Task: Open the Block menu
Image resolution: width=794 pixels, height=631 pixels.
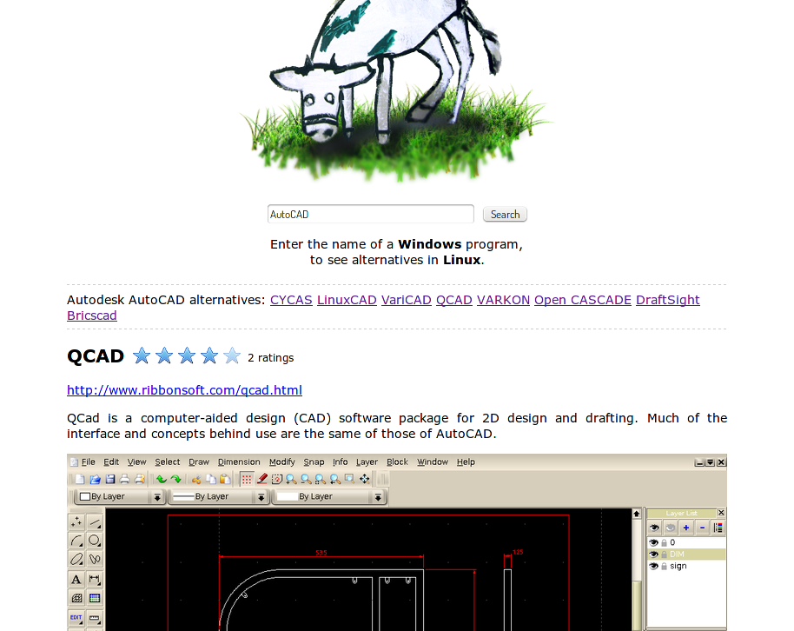Action: (x=398, y=462)
